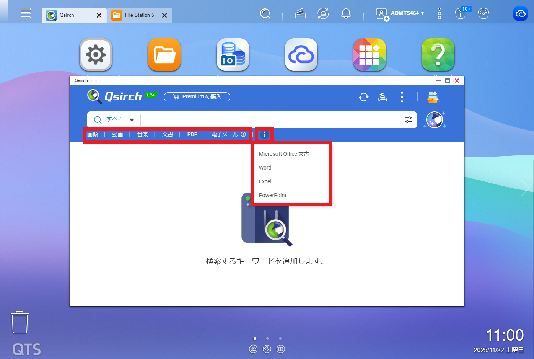The height and width of the screenshot is (359, 534).
Task: Open the Qsirch header three-dot menu
Action: tap(402, 97)
